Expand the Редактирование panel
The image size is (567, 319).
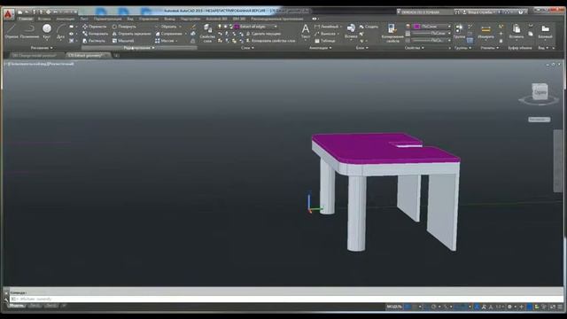[139, 48]
